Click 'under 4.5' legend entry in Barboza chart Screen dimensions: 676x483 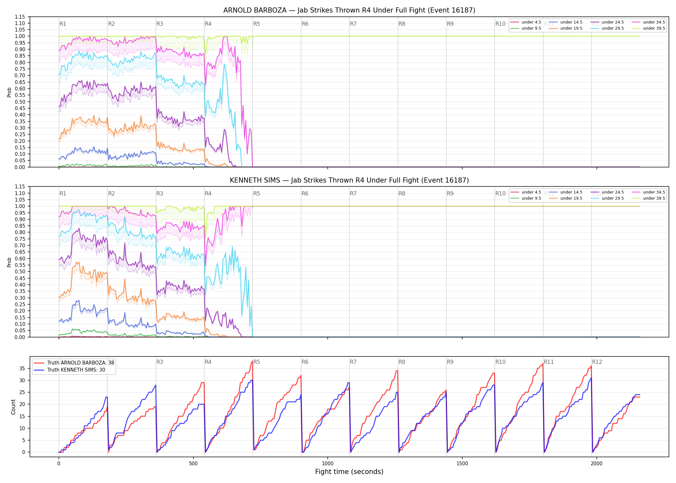526,22
